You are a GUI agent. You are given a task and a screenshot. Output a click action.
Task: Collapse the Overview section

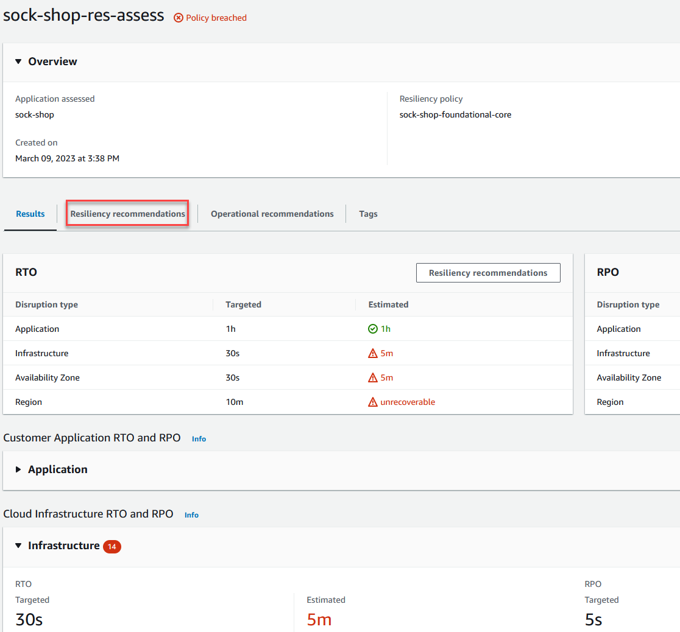[18, 61]
